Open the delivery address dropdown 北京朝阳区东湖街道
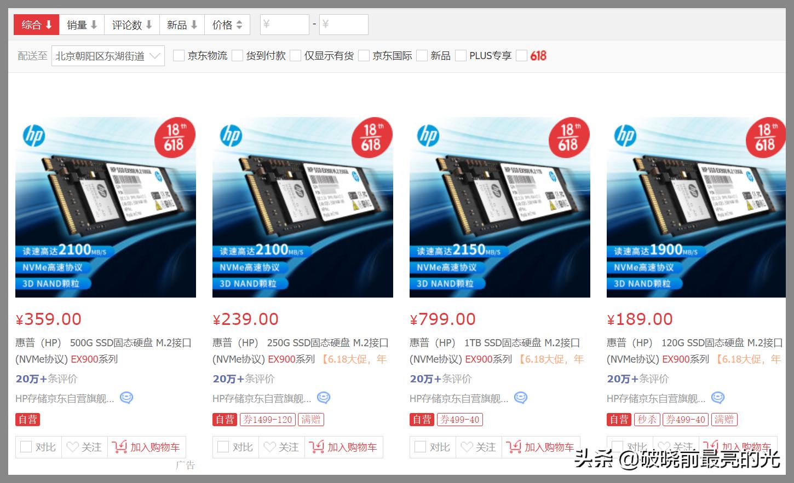This screenshot has width=794, height=483. [108, 56]
